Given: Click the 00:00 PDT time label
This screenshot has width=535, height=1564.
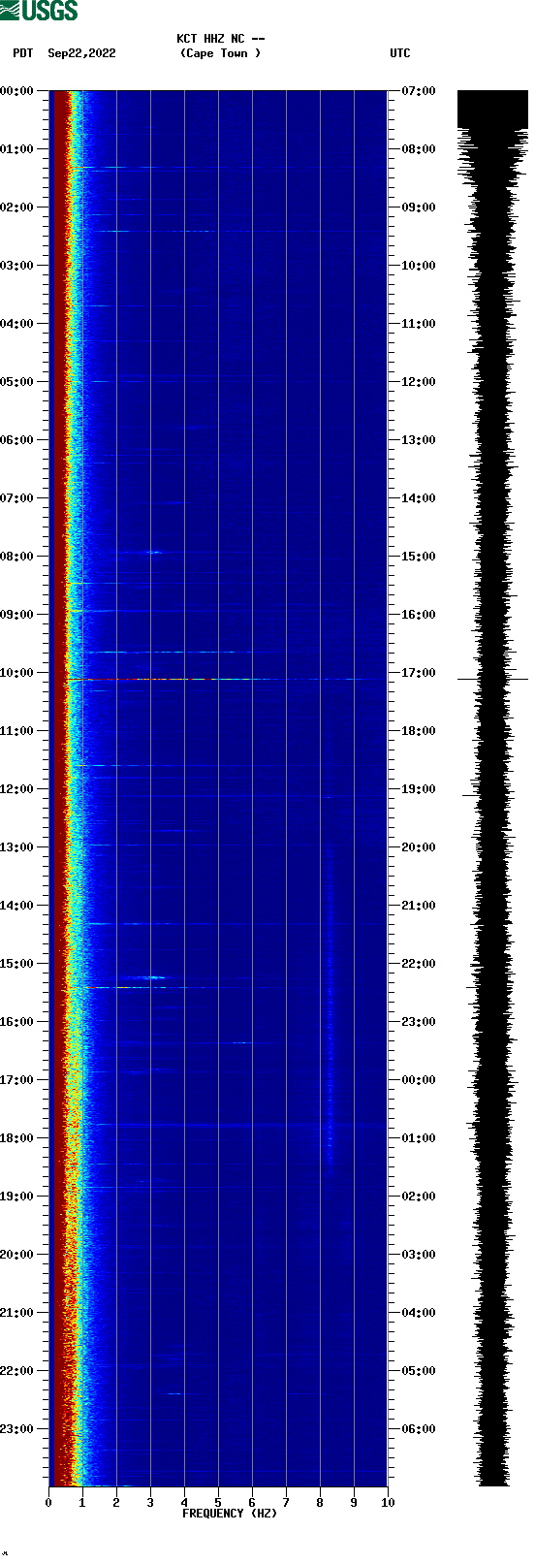Looking at the screenshot, I should [17, 91].
